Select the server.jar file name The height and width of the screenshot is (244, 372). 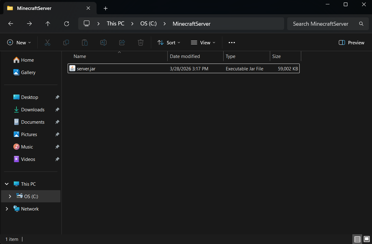tap(86, 69)
